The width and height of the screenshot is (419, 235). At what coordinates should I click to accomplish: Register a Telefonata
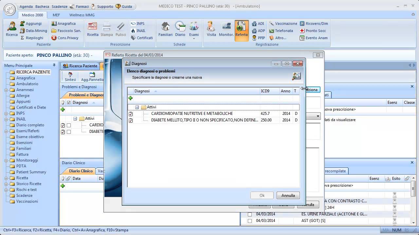pos(281,31)
